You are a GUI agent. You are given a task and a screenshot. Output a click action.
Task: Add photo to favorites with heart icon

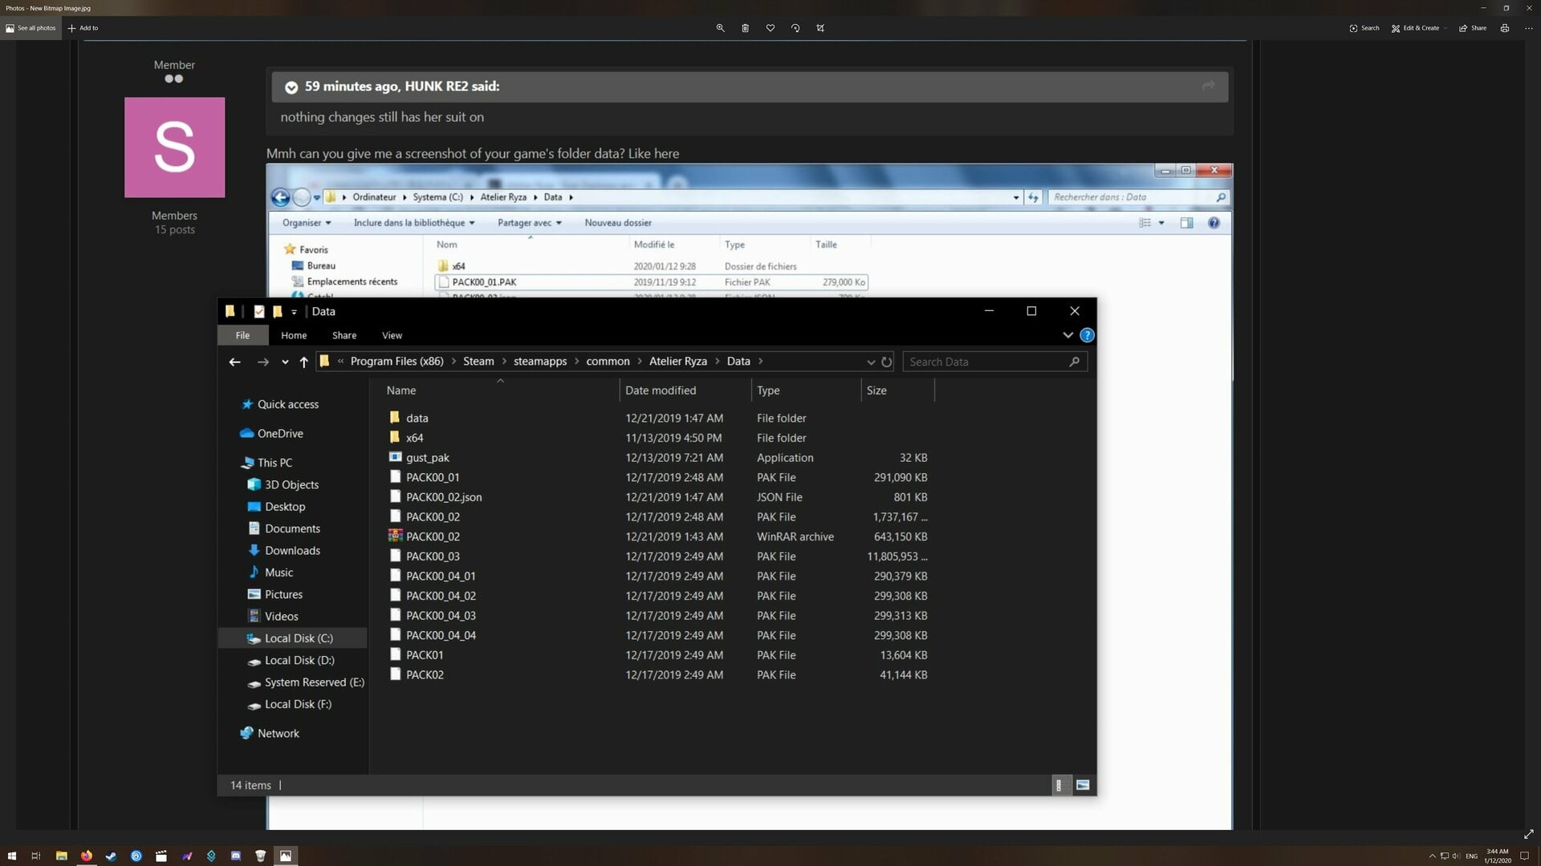(x=770, y=28)
